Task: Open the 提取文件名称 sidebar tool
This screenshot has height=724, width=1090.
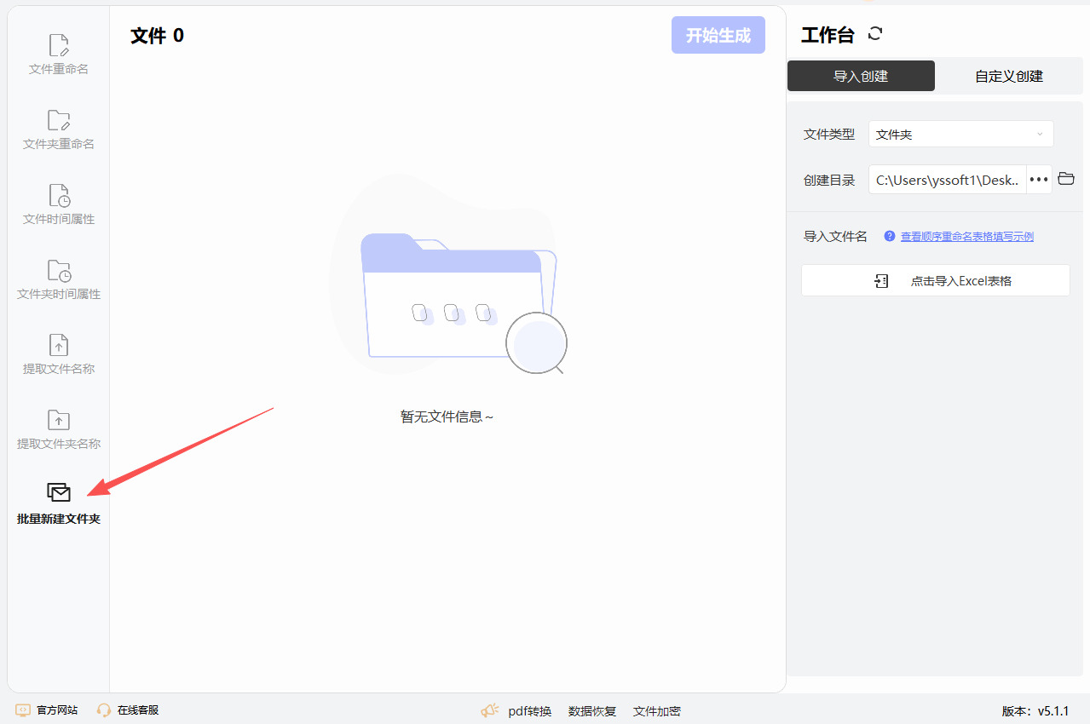Action: tap(59, 354)
